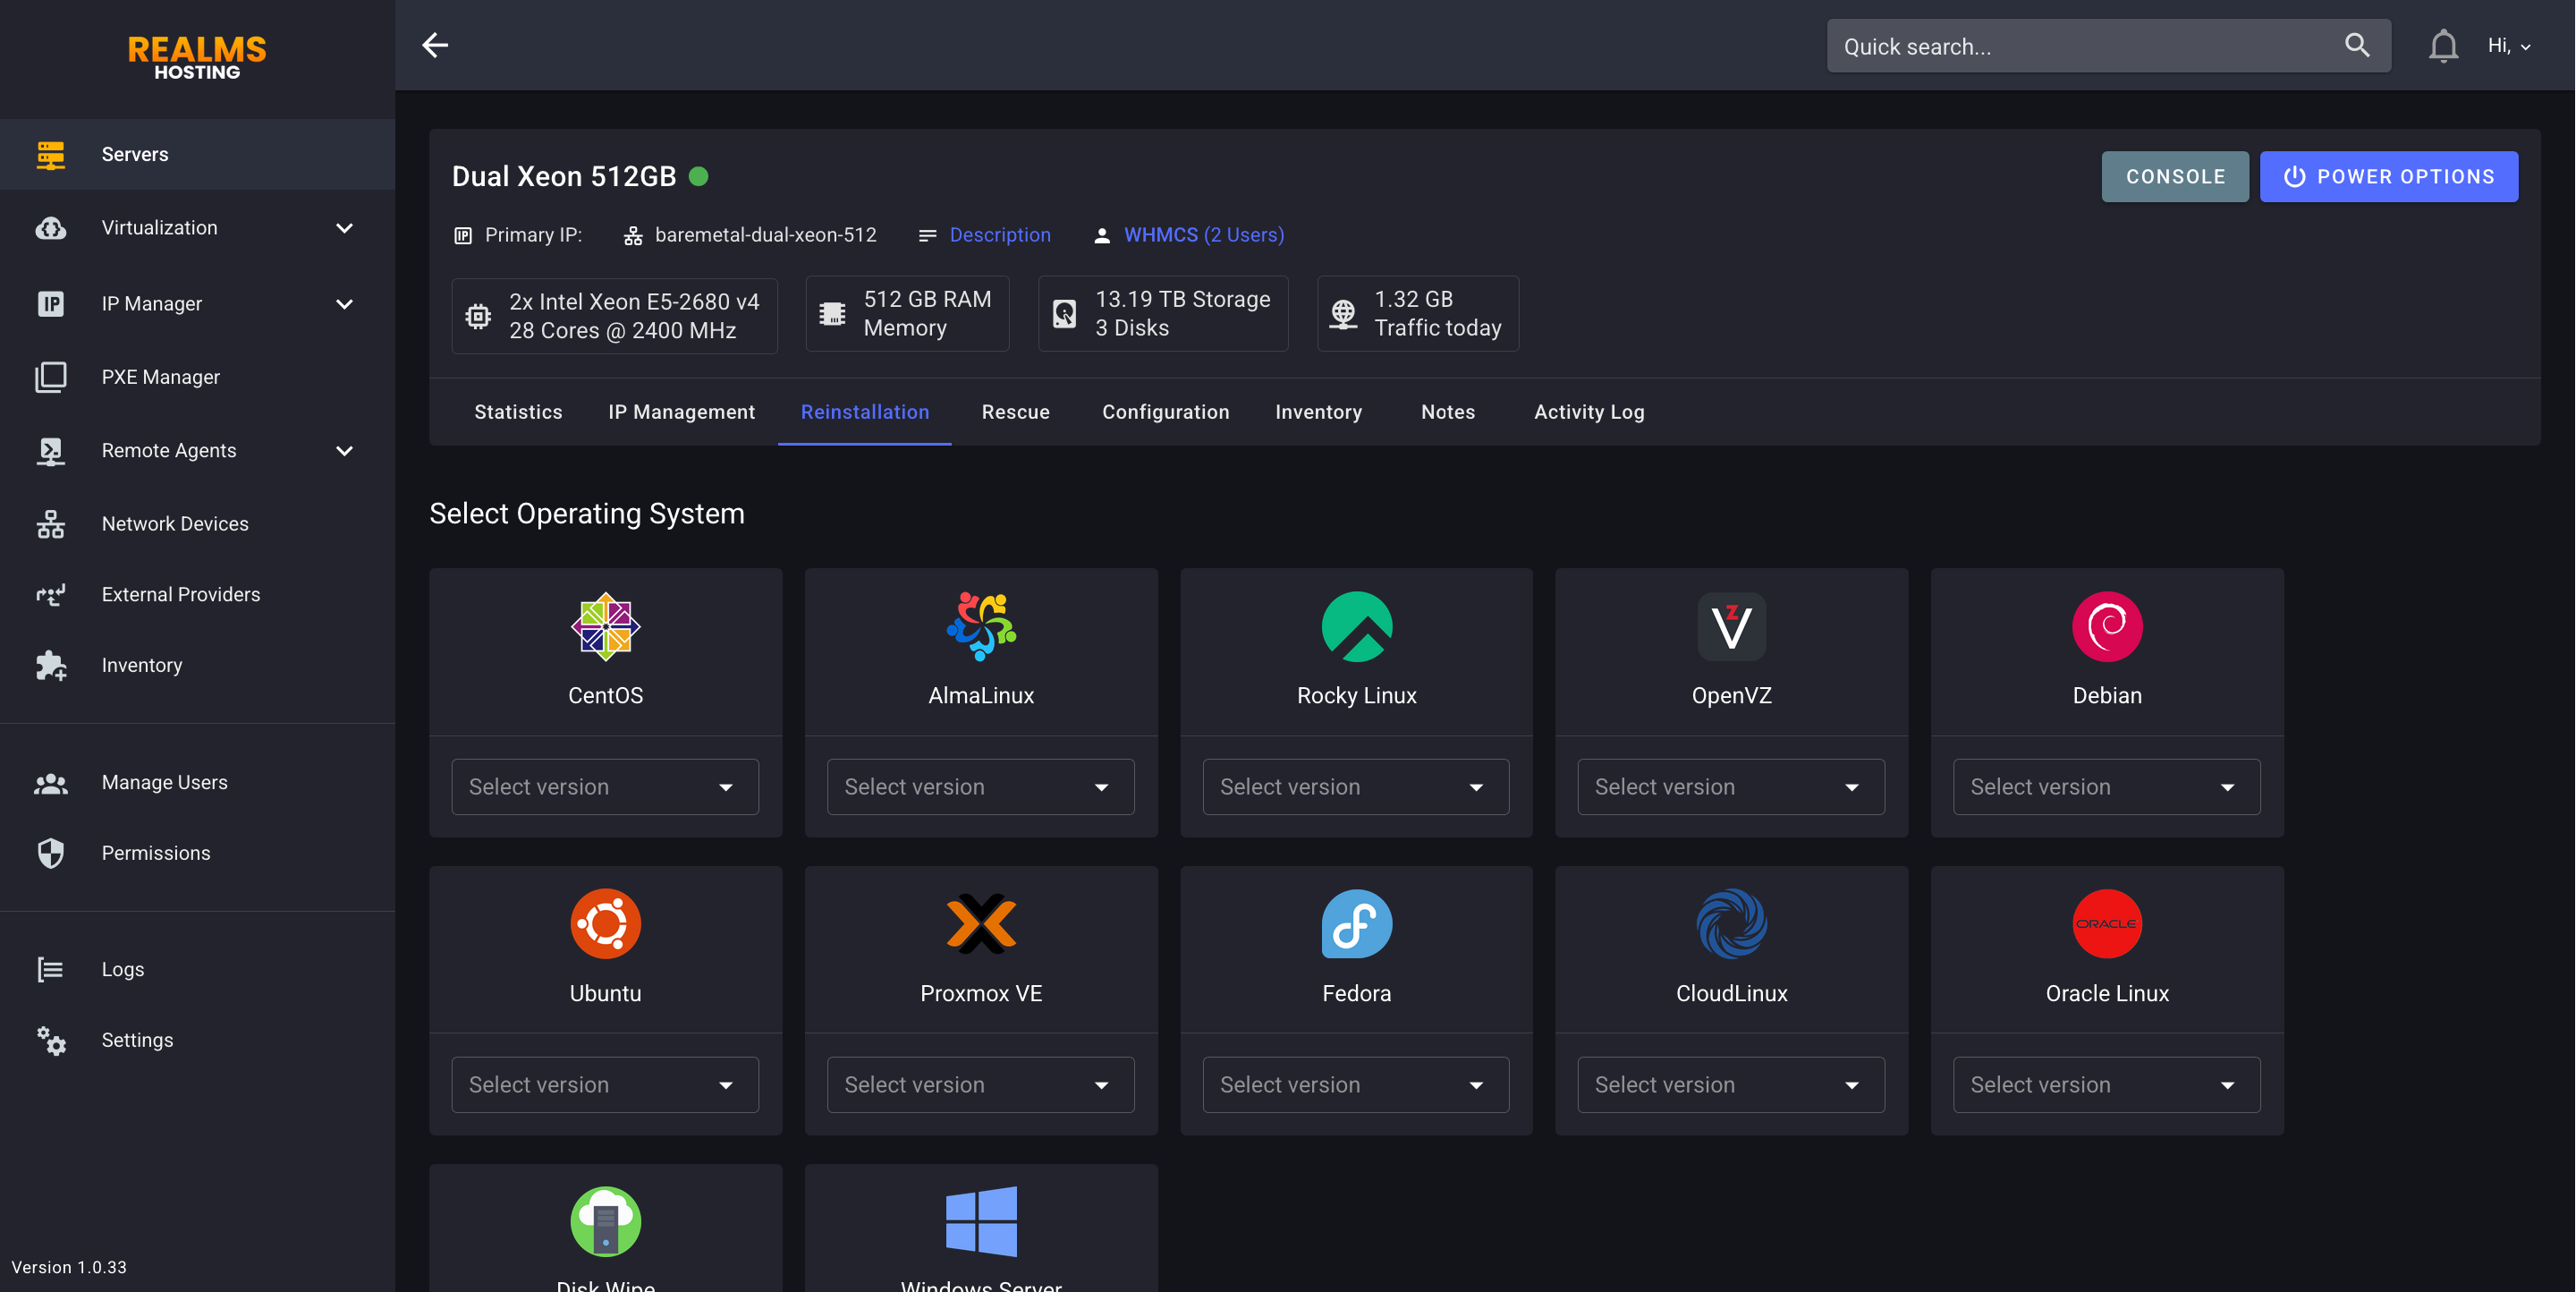Switch to the Statistics tab
The width and height of the screenshot is (2576, 1292).
(518, 412)
